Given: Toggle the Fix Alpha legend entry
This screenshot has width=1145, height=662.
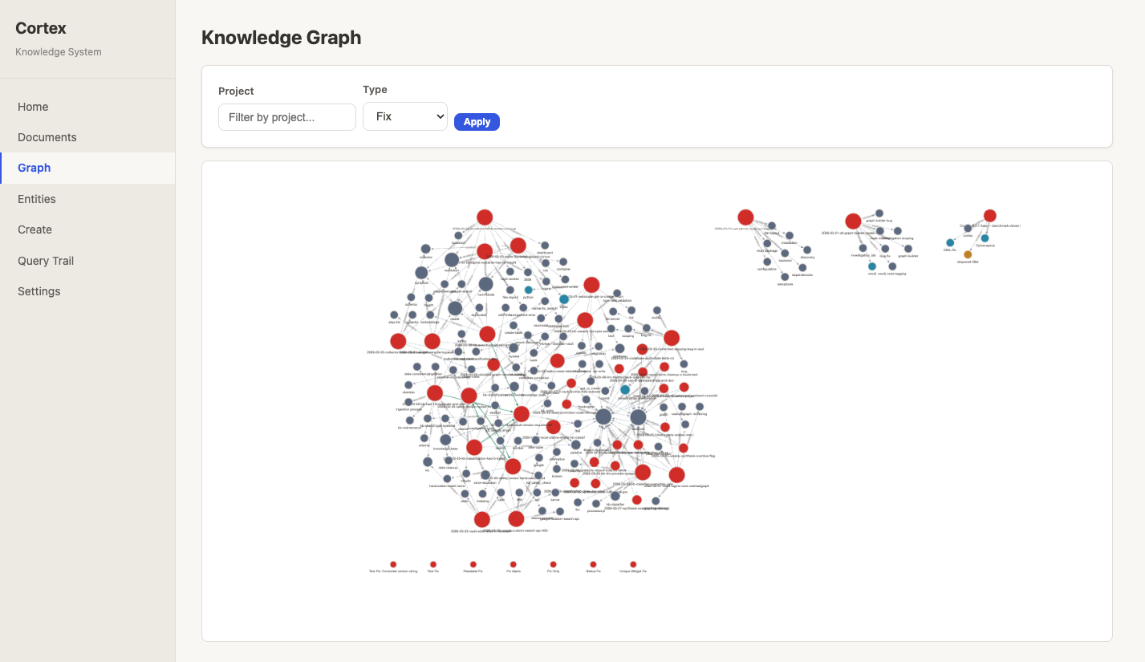Looking at the screenshot, I should pos(514,563).
